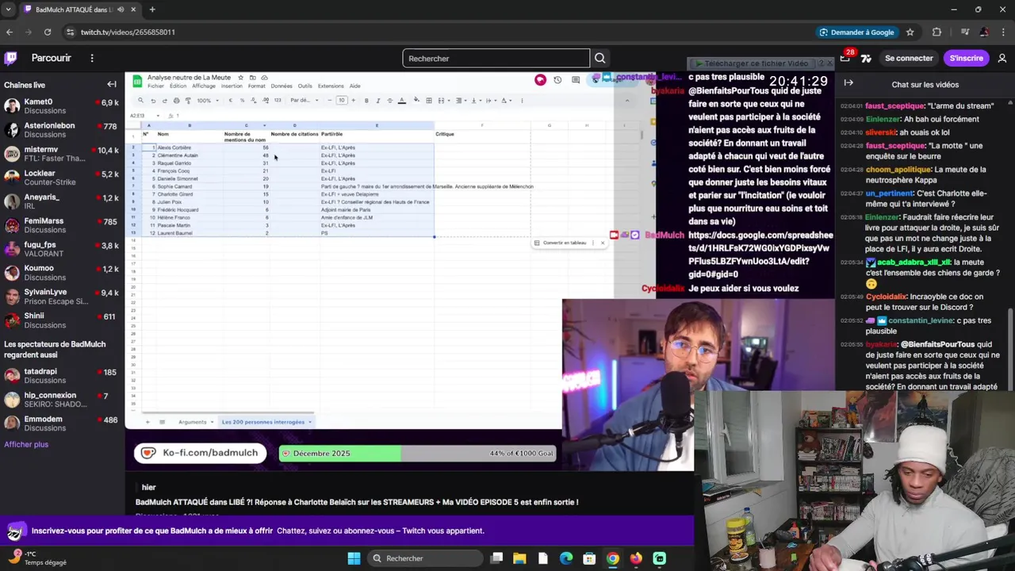The image size is (1015, 571).
Task: Click the Se connecter button
Action: coord(909,58)
